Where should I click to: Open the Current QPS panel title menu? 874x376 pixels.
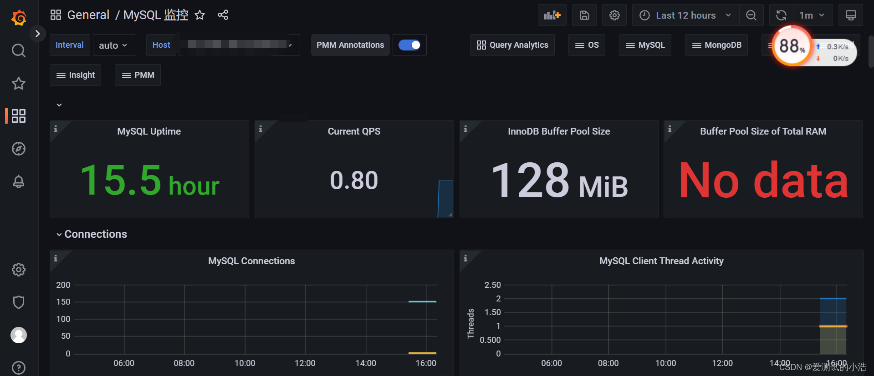(354, 131)
